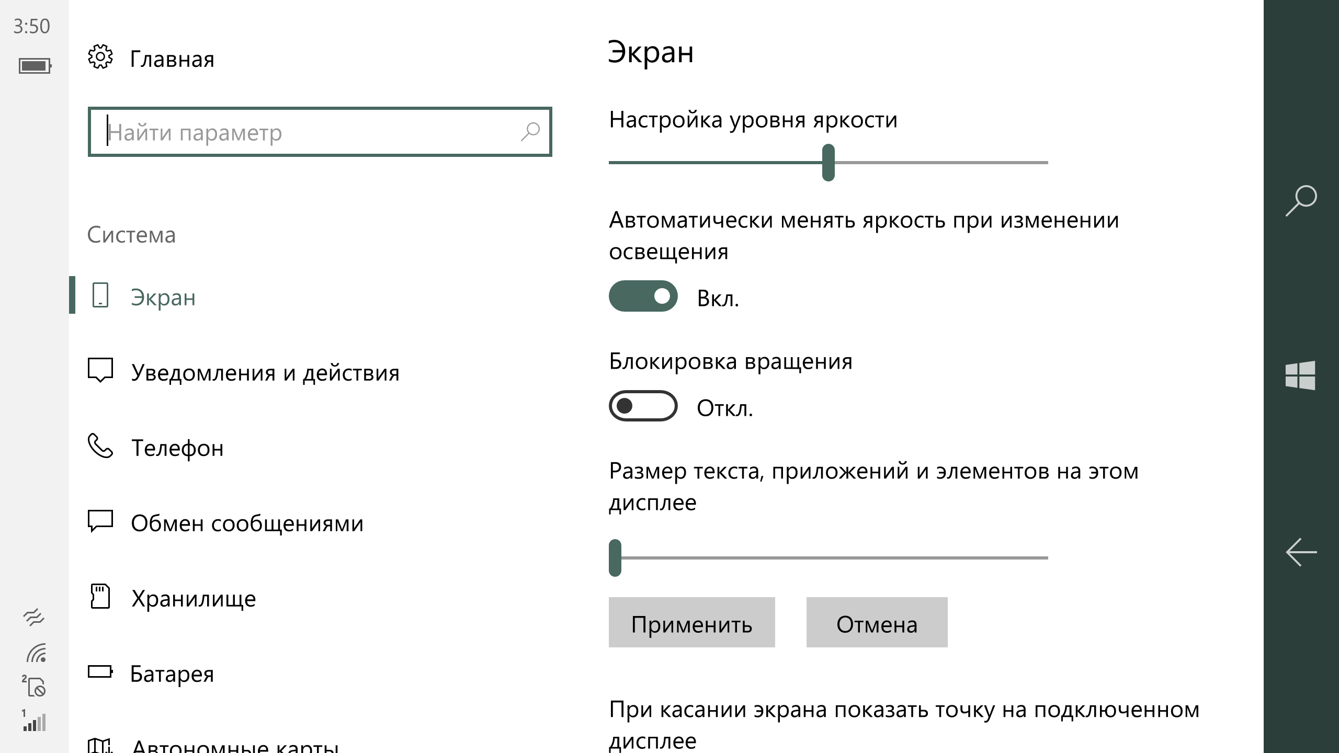Click the Уведомления и действия icon

(100, 370)
